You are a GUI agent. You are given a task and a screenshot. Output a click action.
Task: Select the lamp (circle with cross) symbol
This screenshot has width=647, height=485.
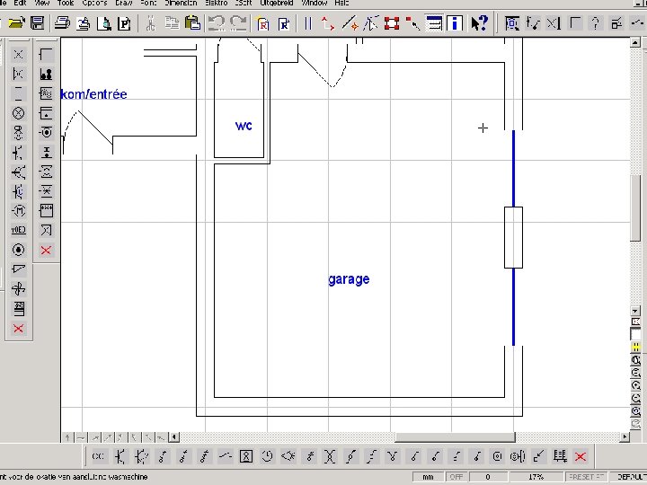pyautogui.click(x=18, y=113)
